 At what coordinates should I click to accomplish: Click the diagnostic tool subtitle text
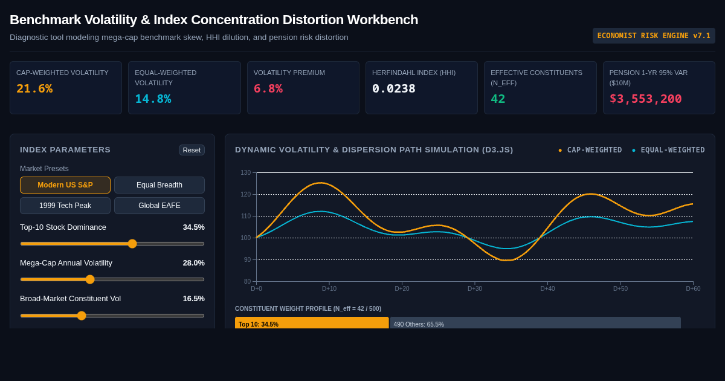coord(179,37)
